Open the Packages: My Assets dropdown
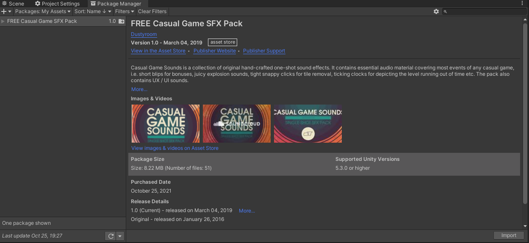 pyautogui.click(x=43, y=11)
